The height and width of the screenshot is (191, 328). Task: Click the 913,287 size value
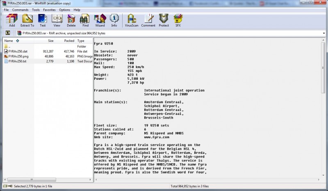(x=48, y=51)
